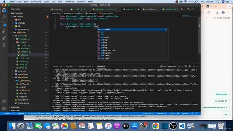Viewport: 233px width, 131px height.
Task: Create a new terminal with plus icon
Action: point(179,66)
